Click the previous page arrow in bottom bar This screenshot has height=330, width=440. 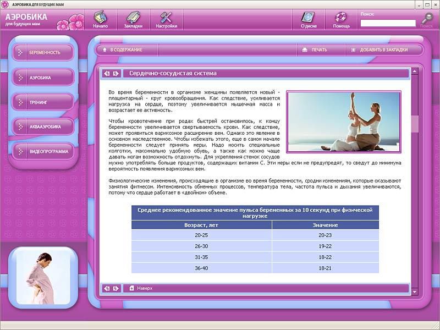click(107, 288)
